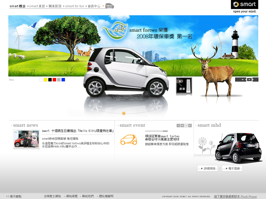266x199 pixels.
Task: Click the green leaf eco award emblem
Action: [115, 31]
